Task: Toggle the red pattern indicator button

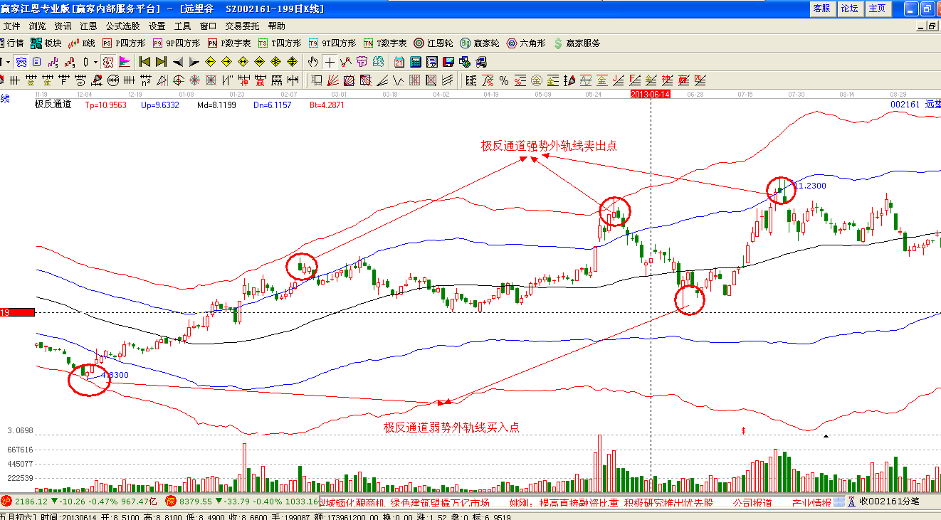Action: coord(109,62)
